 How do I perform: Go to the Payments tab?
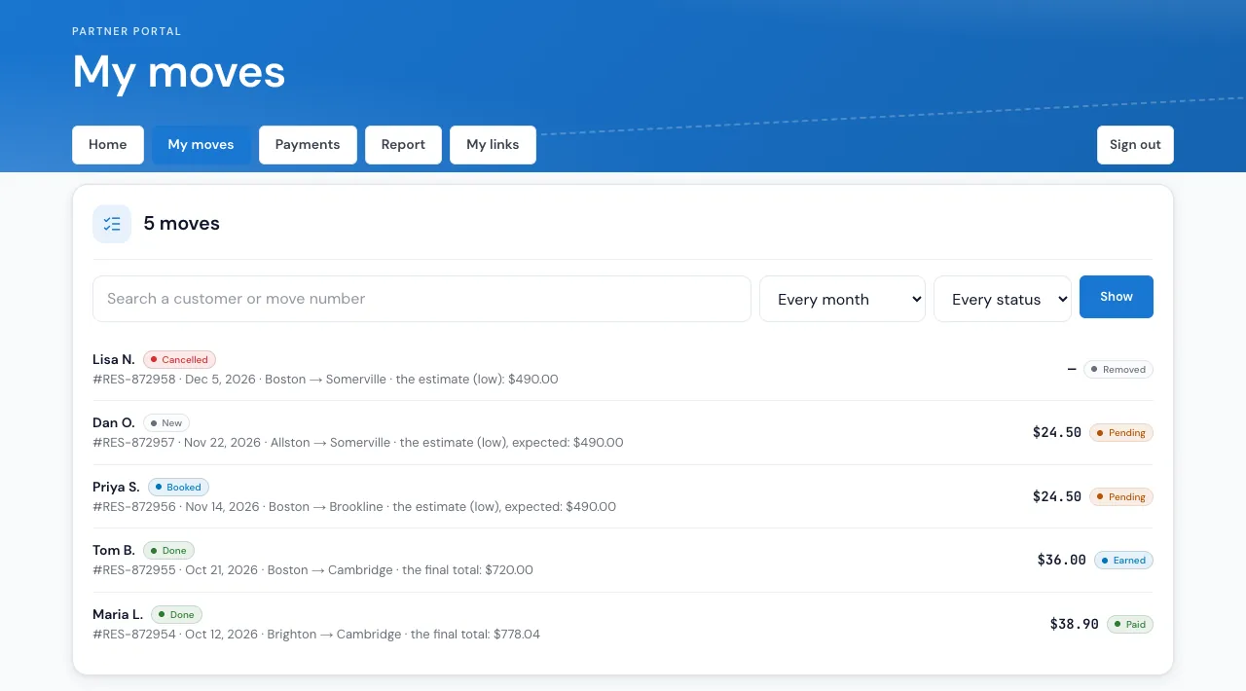[308, 145]
